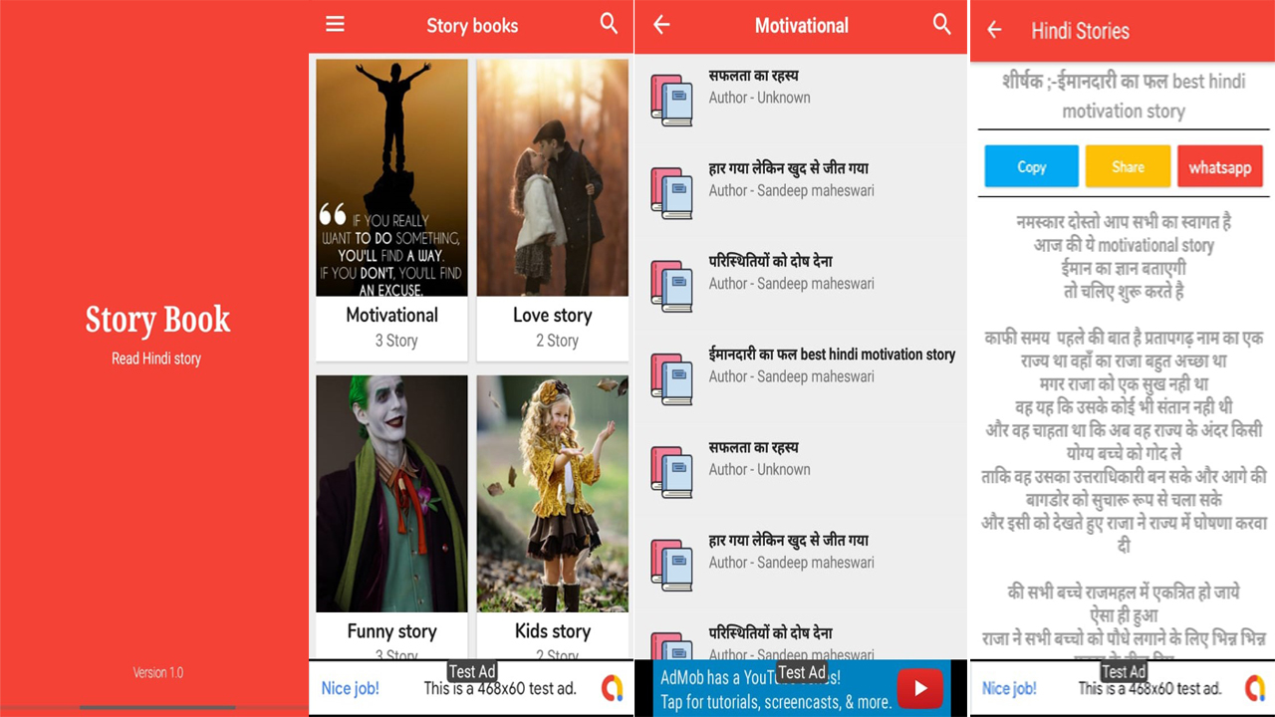Image resolution: width=1275 pixels, height=717 pixels.
Task: Click the YouTube play icon in AdMob ad
Action: point(919,688)
